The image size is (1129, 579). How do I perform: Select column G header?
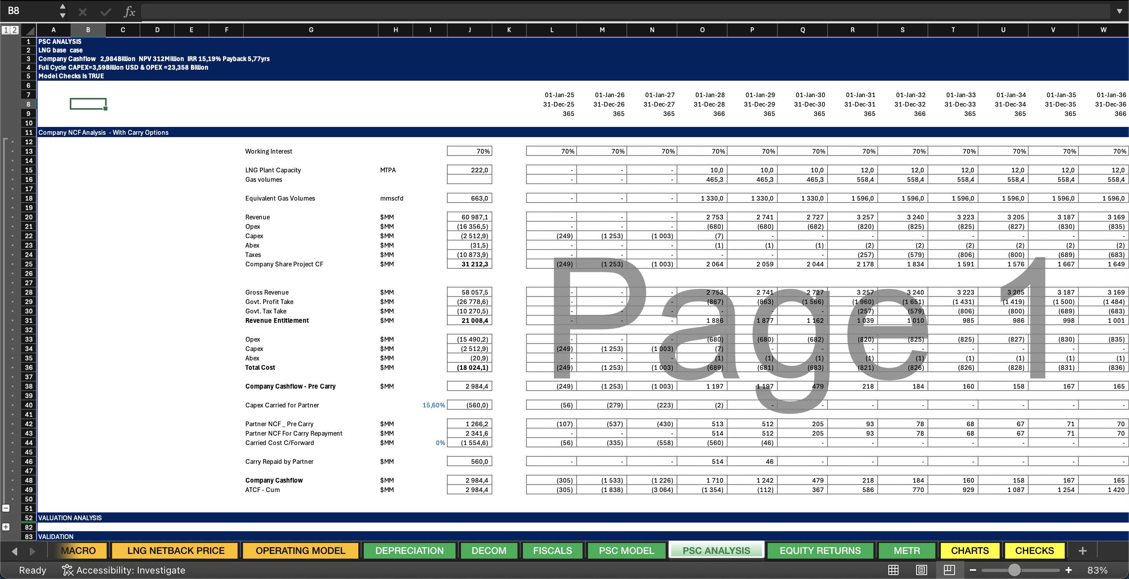(311, 30)
